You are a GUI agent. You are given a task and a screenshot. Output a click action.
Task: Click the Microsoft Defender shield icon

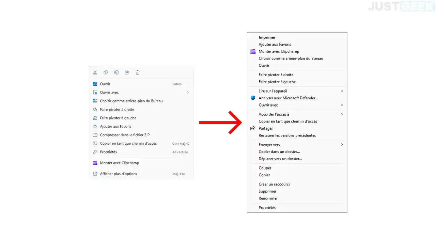(253, 98)
